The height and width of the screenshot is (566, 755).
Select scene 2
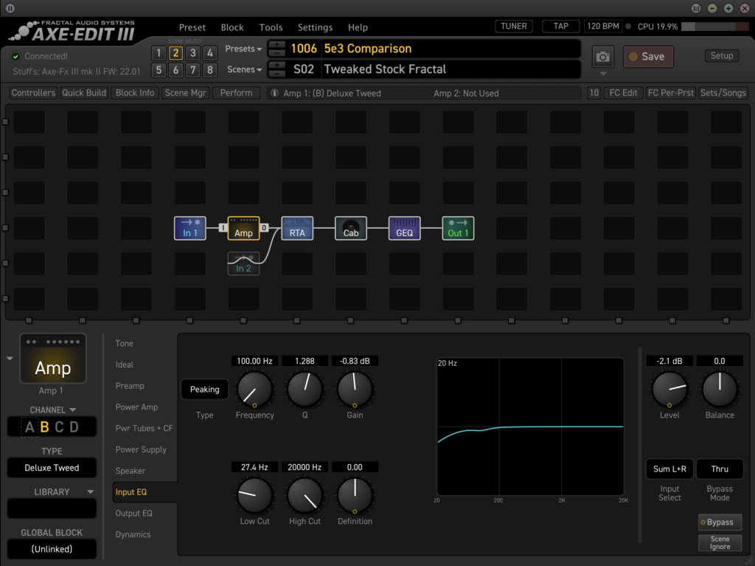point(175,53)
